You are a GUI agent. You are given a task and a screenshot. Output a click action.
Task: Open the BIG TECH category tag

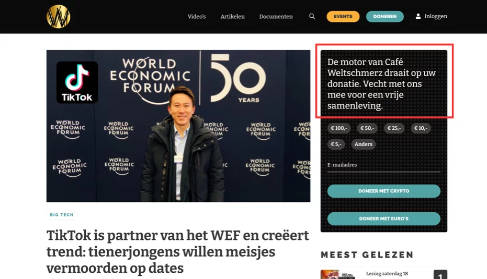tap(62, 214)
